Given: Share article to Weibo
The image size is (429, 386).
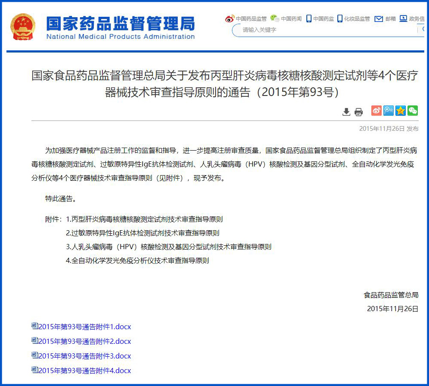Looking at the screenshot, I should [377, 111].
